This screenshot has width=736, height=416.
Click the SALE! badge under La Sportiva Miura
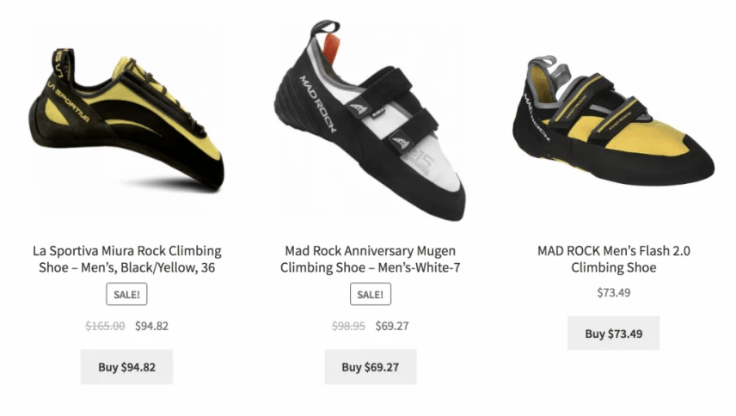(126, 294)
